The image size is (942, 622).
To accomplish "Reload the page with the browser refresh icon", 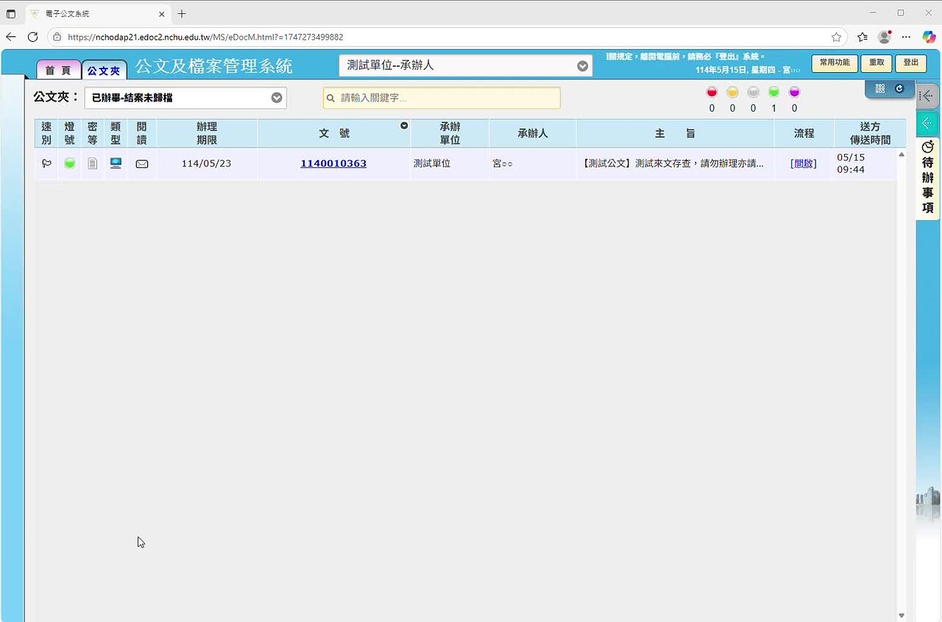I will coord(33,37).
